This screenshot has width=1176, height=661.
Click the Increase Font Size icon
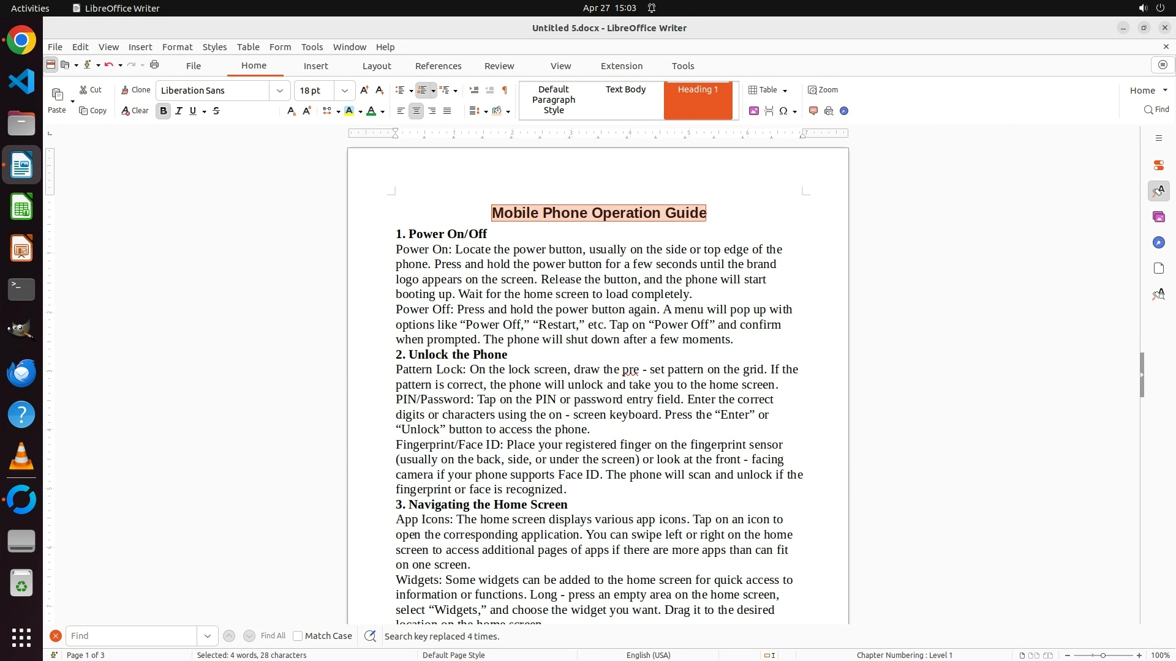(x=364, y=90)
